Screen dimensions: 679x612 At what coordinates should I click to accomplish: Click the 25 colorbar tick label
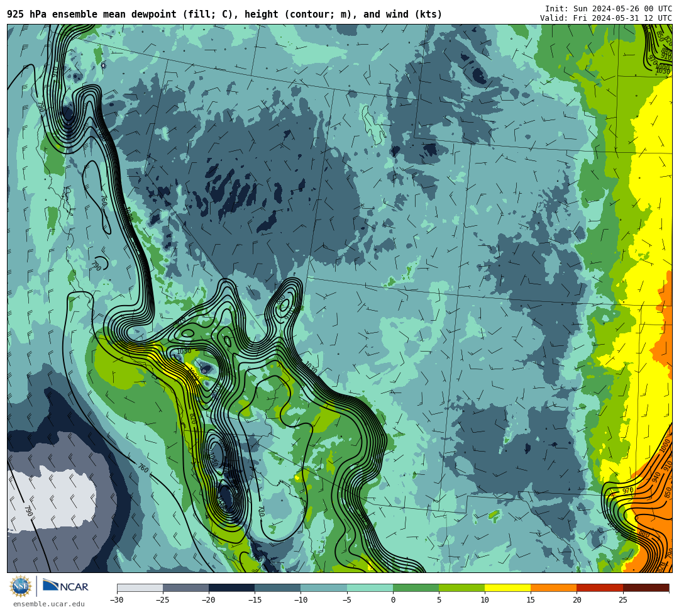tap(623, 600)
